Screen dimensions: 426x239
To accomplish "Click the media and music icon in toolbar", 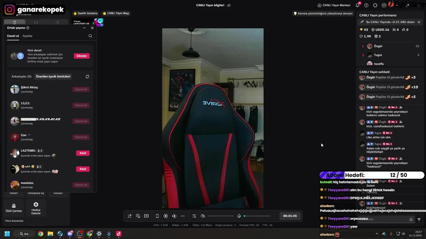I will (138, 216).
